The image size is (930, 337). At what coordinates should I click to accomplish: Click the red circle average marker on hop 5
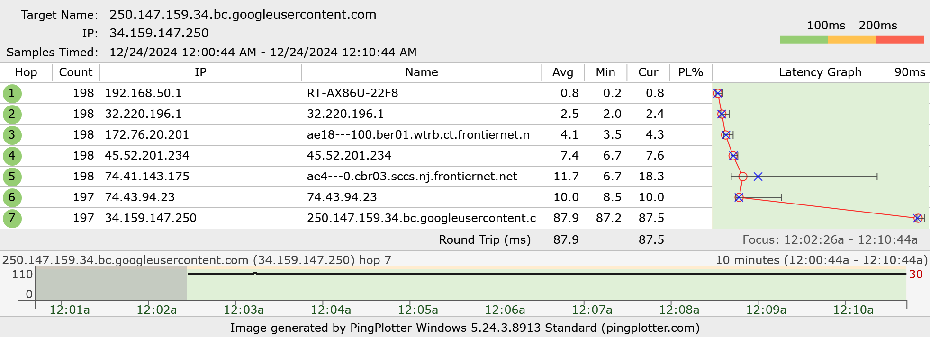point(743,177)
